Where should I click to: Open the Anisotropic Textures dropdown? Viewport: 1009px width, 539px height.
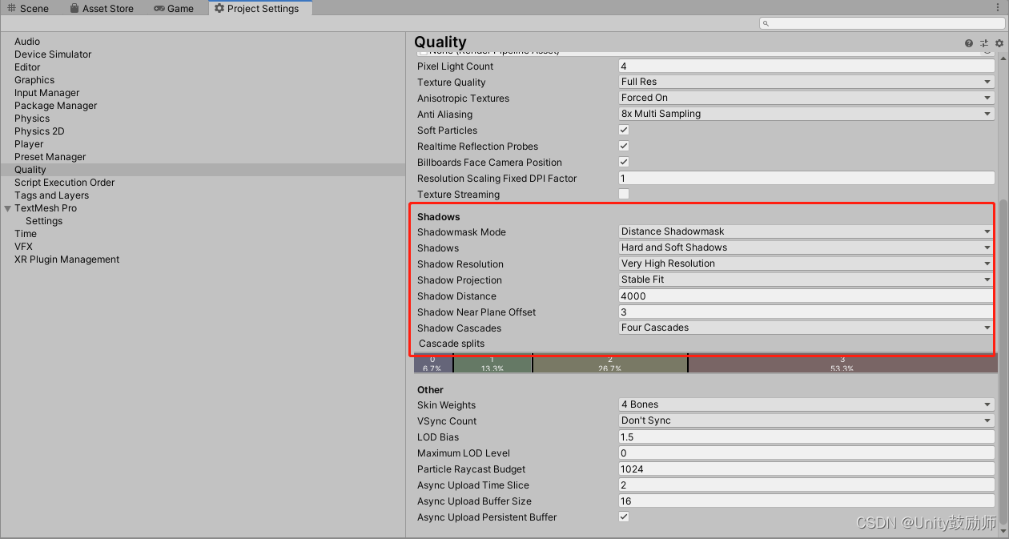point(806,98)
